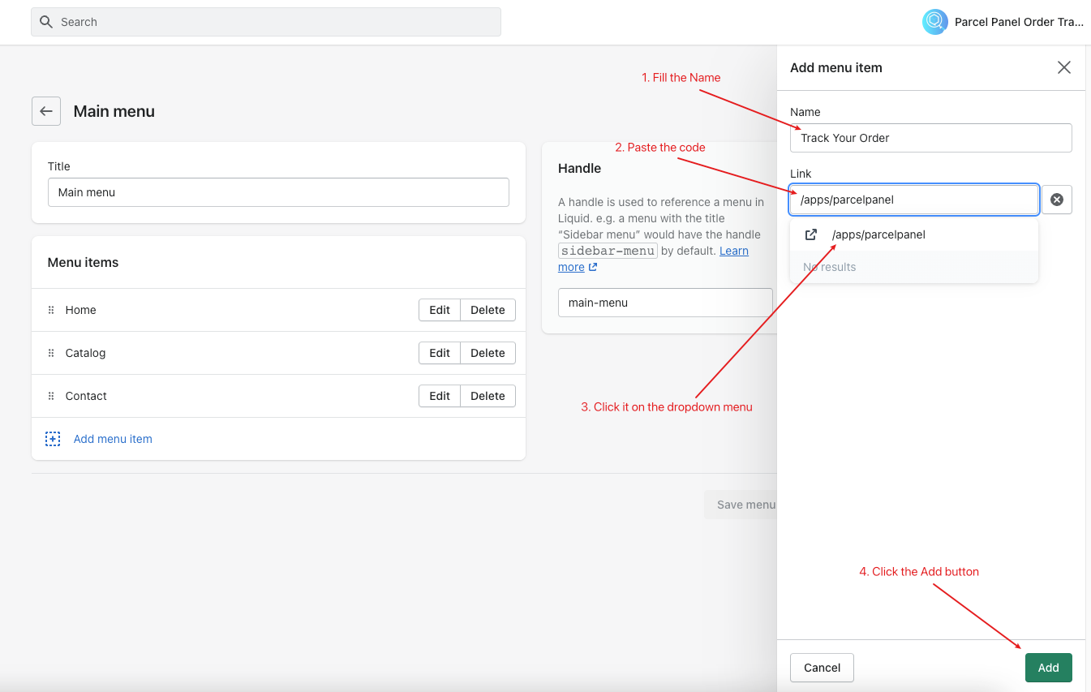Delete the Contact menu item

pos(488,396)
